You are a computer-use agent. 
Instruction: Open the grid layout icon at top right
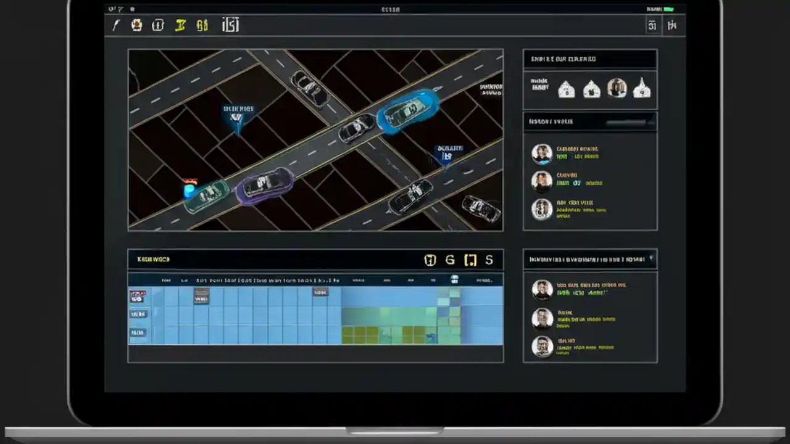click(x=652, y=25)
